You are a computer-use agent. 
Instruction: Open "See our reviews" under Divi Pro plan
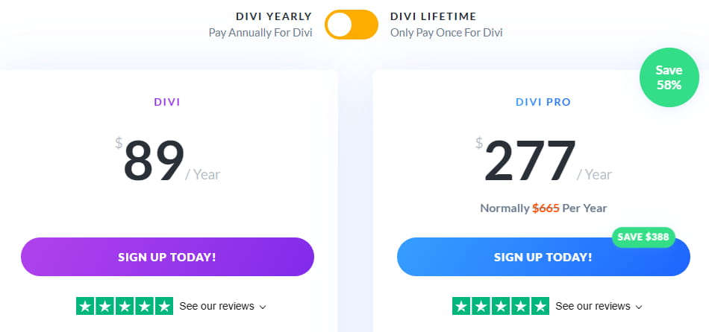coord(593,306)
